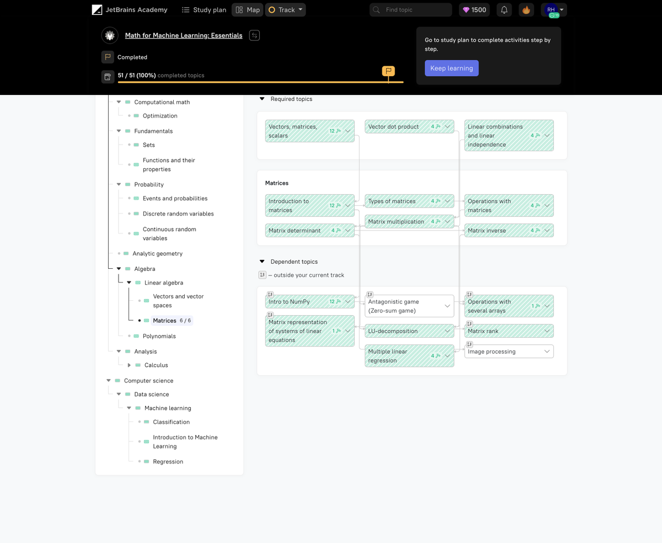Click the Keep learning button

pos(452,68)
